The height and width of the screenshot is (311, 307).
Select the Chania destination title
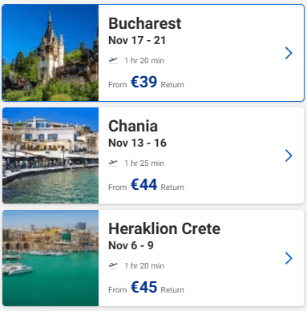coord(133,126)
